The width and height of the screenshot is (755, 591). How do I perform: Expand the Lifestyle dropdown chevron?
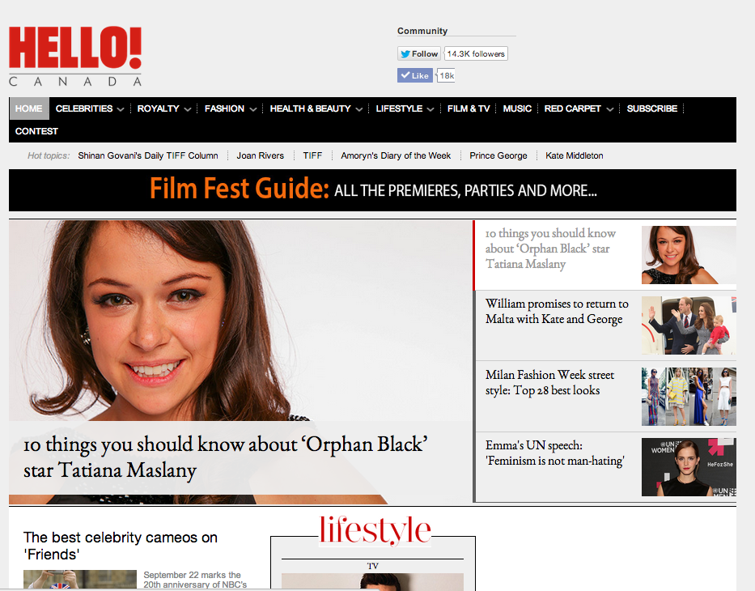431,109
